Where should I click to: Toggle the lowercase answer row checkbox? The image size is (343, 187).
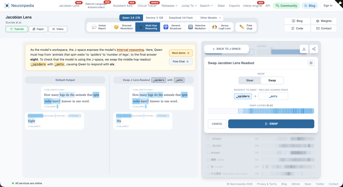tap(208, 153)
